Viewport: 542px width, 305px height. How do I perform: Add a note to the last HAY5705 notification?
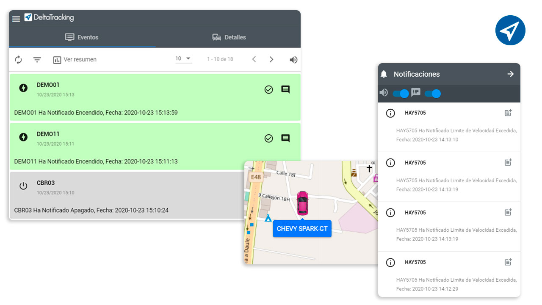508,262
